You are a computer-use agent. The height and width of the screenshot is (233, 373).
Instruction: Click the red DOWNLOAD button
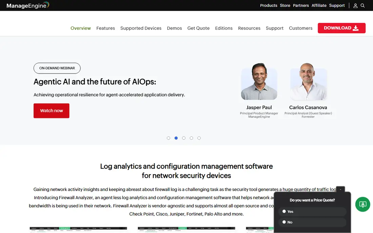pyautogui.click(x=341, y=28)
